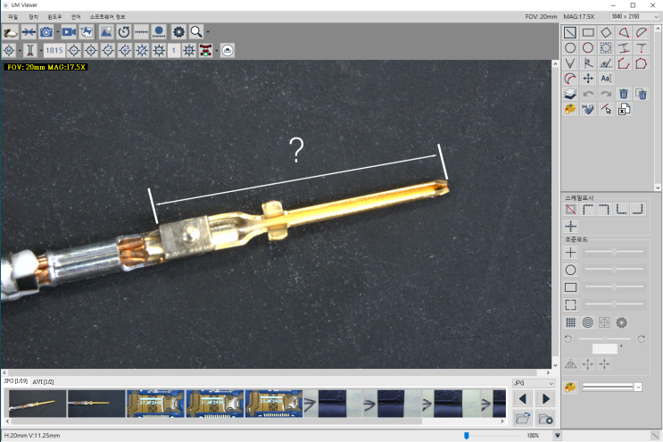
Task: Open the dropdown arrow beside the magnifier
Action: 208,32
